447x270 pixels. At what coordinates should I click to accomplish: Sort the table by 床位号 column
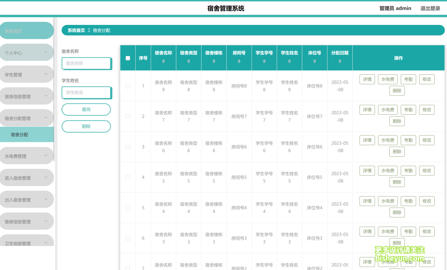pos(314,61)
